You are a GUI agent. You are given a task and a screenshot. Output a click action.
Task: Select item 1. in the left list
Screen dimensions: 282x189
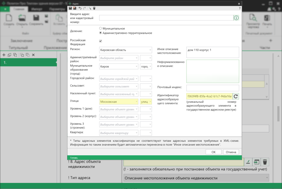click(28, 63)
